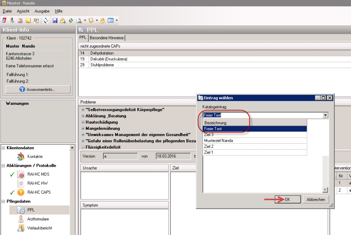This screenshot has height=235, width=351.
Task: Click the blue floppy disk save icon
Action: pyautogui.click(x=55, y=20)
